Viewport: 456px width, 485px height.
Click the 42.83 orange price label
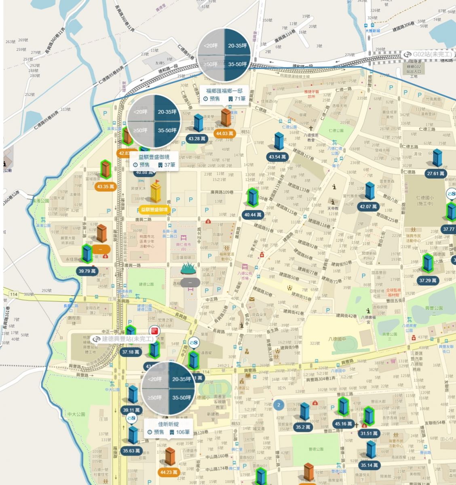coord(126,153)
